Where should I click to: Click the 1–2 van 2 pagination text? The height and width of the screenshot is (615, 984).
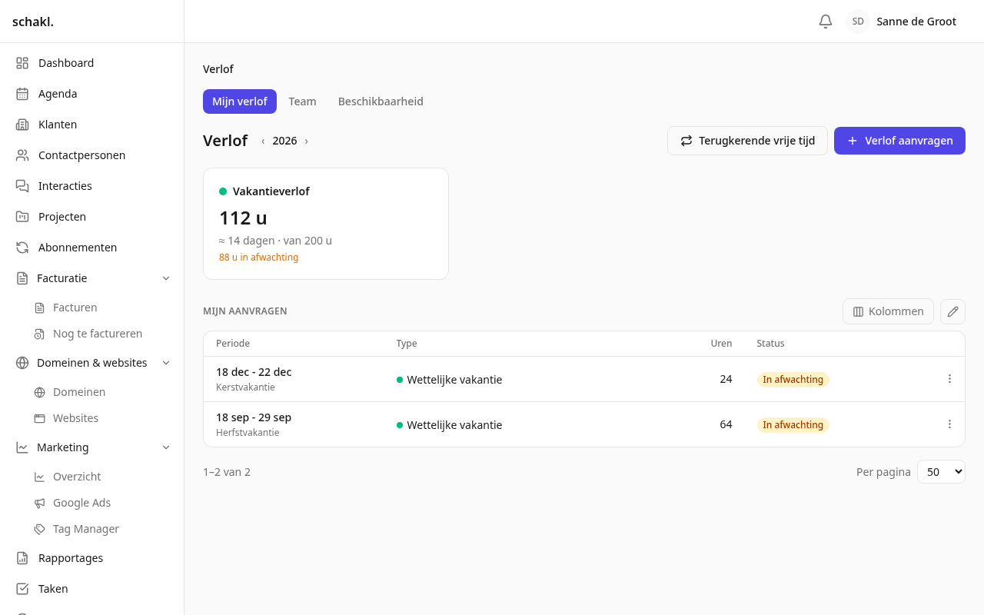[x=227, y=472]
